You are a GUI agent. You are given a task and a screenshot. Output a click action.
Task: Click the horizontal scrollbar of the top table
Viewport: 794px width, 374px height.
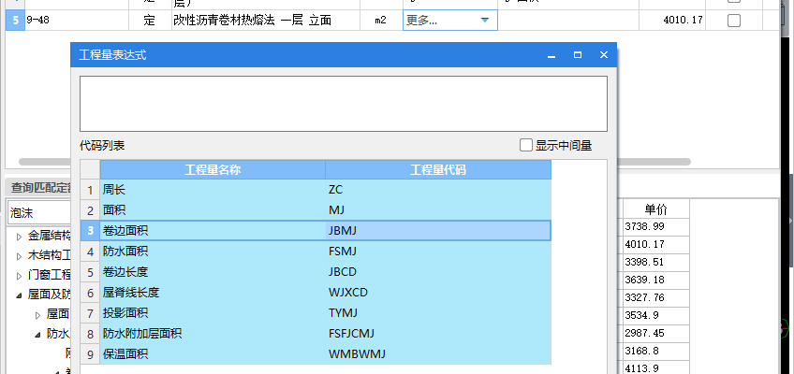click(355, 162)
